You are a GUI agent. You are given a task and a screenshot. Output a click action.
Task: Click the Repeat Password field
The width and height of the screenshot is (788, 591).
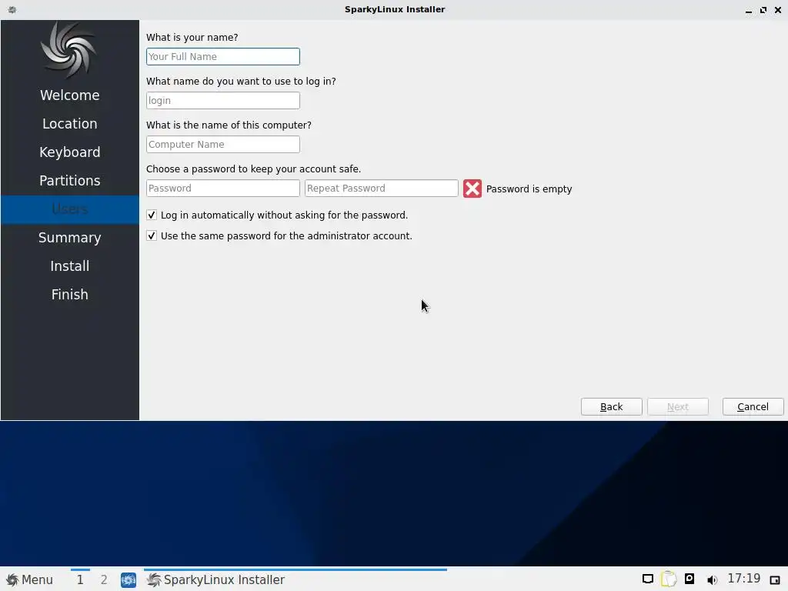tap(382, 188)
